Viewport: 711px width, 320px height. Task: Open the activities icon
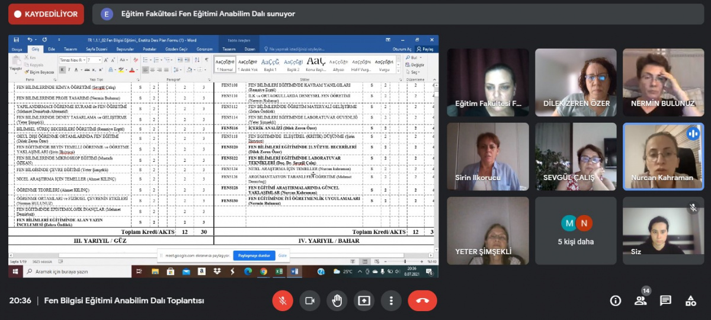(x=690, y=300)
